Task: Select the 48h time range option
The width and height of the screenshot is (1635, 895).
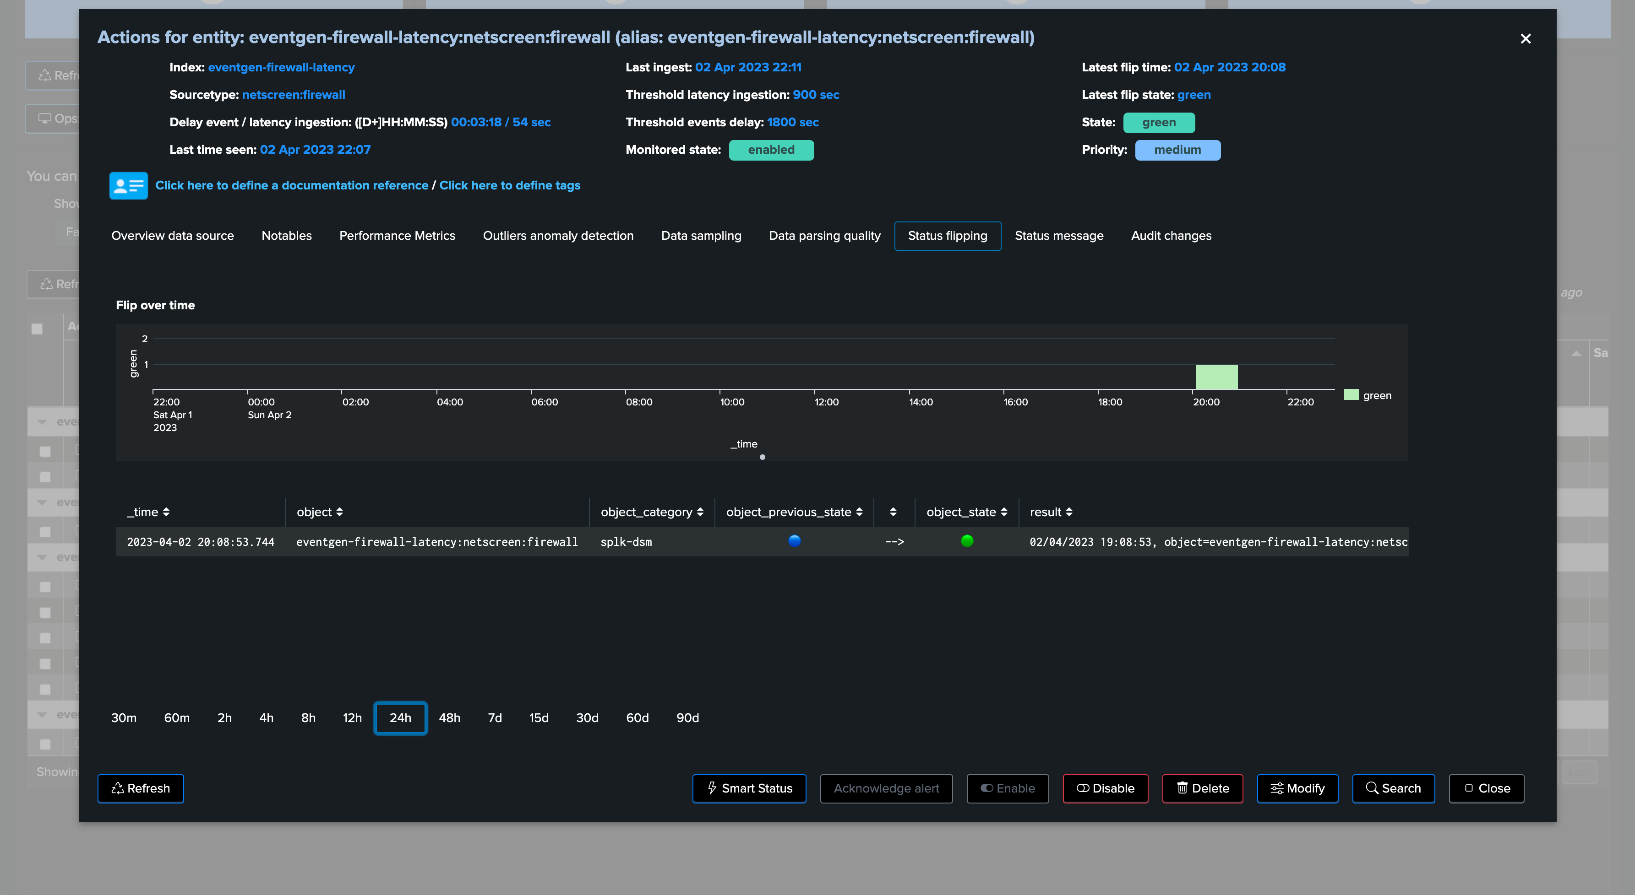Action: [x=449, y=717]
